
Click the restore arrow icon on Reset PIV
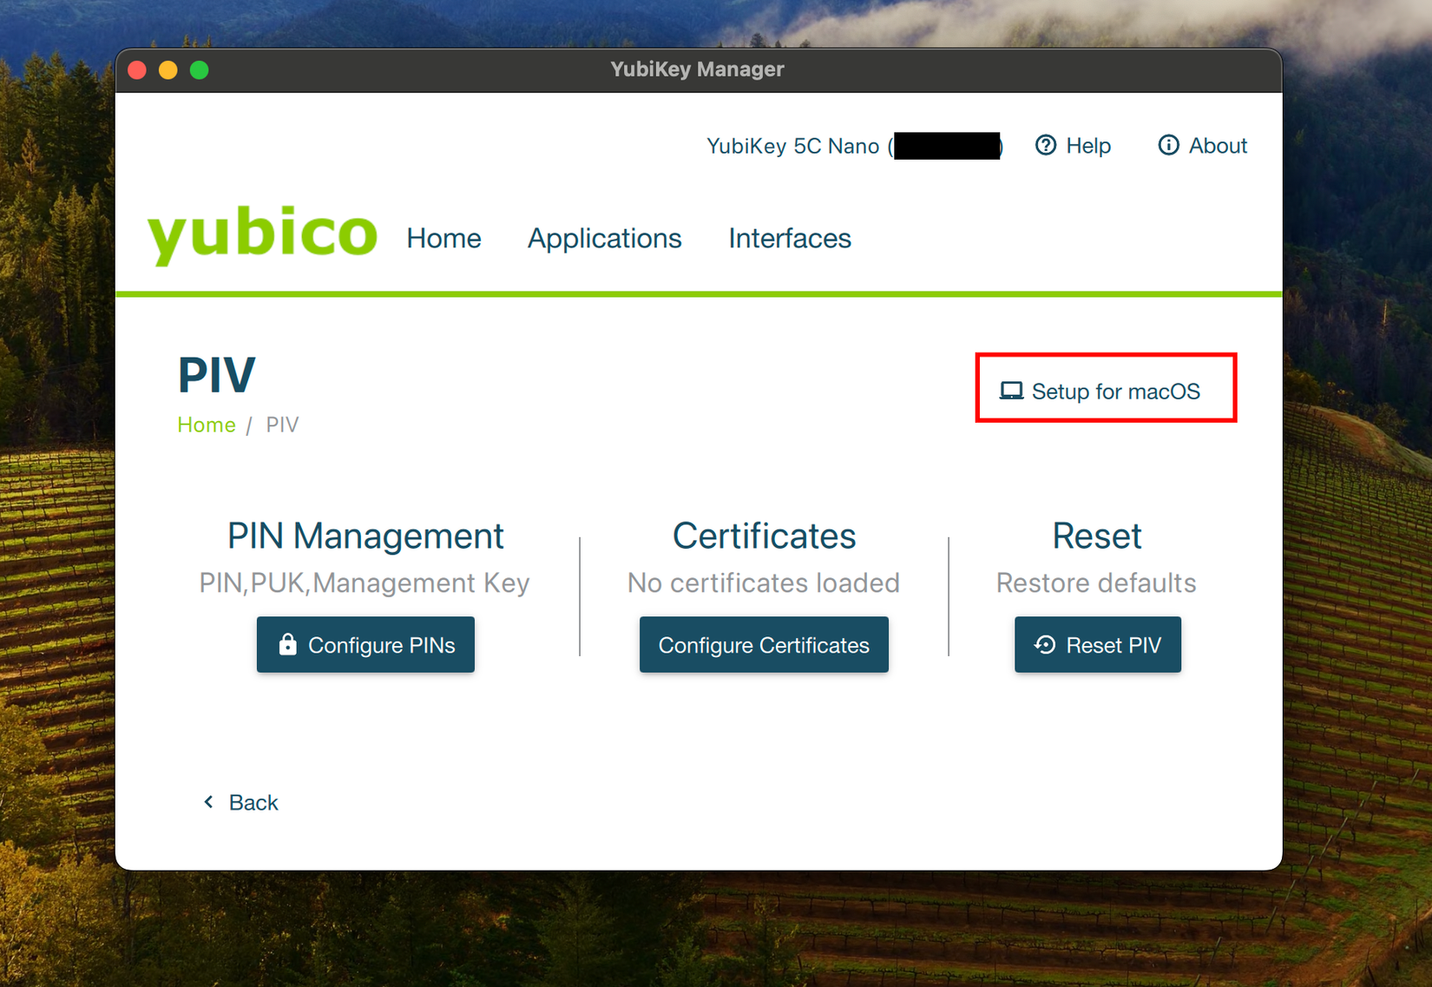click(x=1044, y=644)
